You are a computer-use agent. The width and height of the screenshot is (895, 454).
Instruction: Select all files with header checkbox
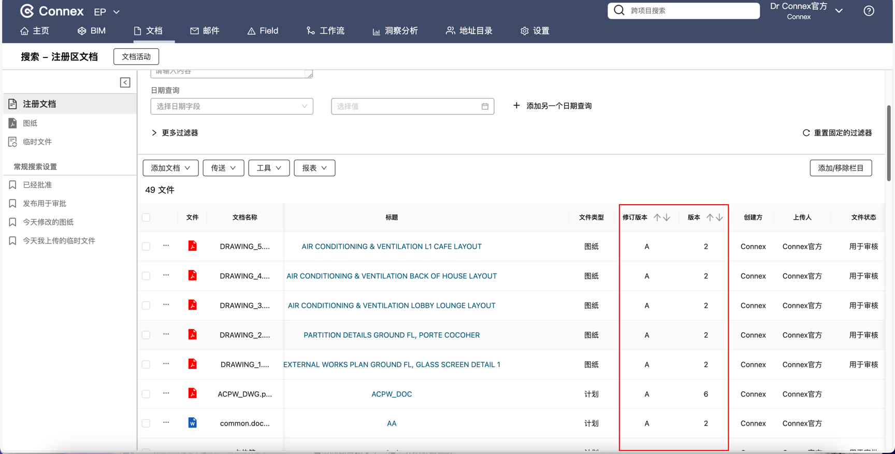146,218
